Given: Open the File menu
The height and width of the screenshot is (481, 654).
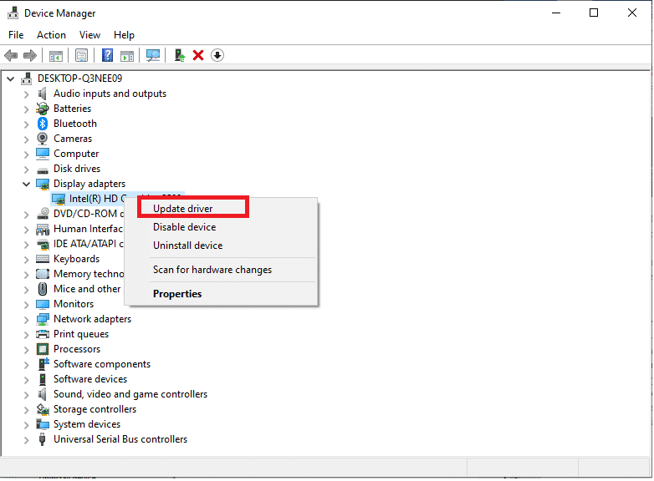Looking at the screenshot, I should 16,35.
